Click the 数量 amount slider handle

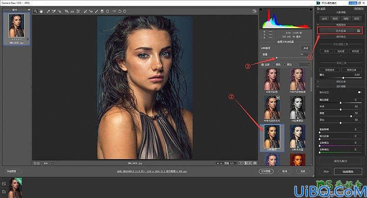click(x=277, y=57)
